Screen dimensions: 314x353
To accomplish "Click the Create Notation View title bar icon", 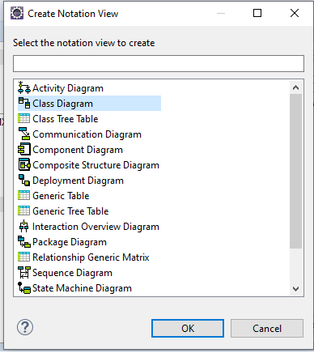I will [x=17, y=13].
